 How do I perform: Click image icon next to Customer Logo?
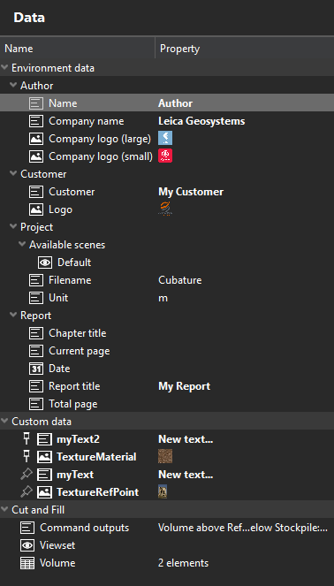coord(36,209)
